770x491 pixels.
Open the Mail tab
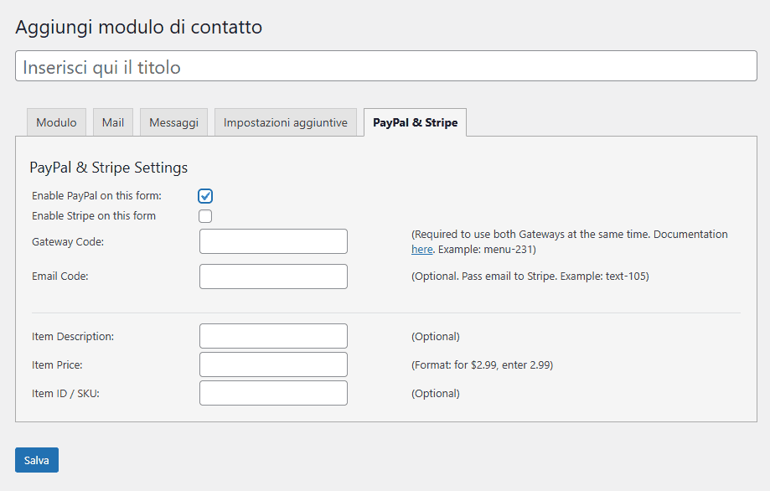[113, 122]
